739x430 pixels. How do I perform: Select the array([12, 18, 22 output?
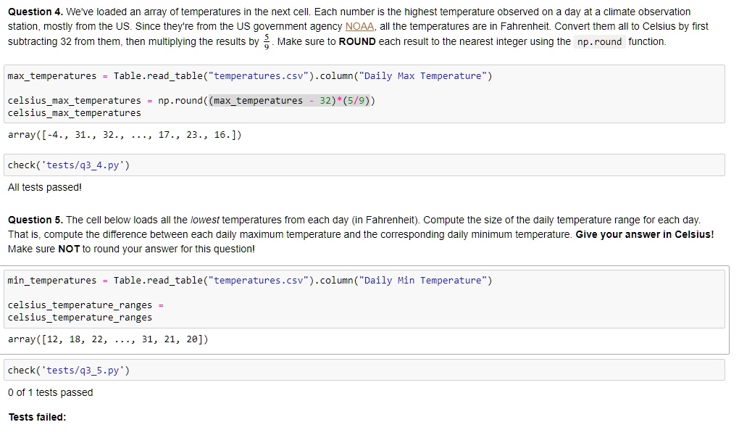[108, 339]
